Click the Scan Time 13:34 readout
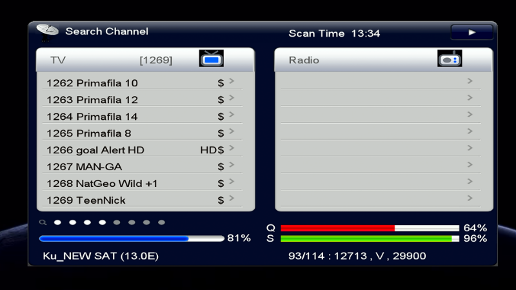516x290 pixels. tap(334, 34)
